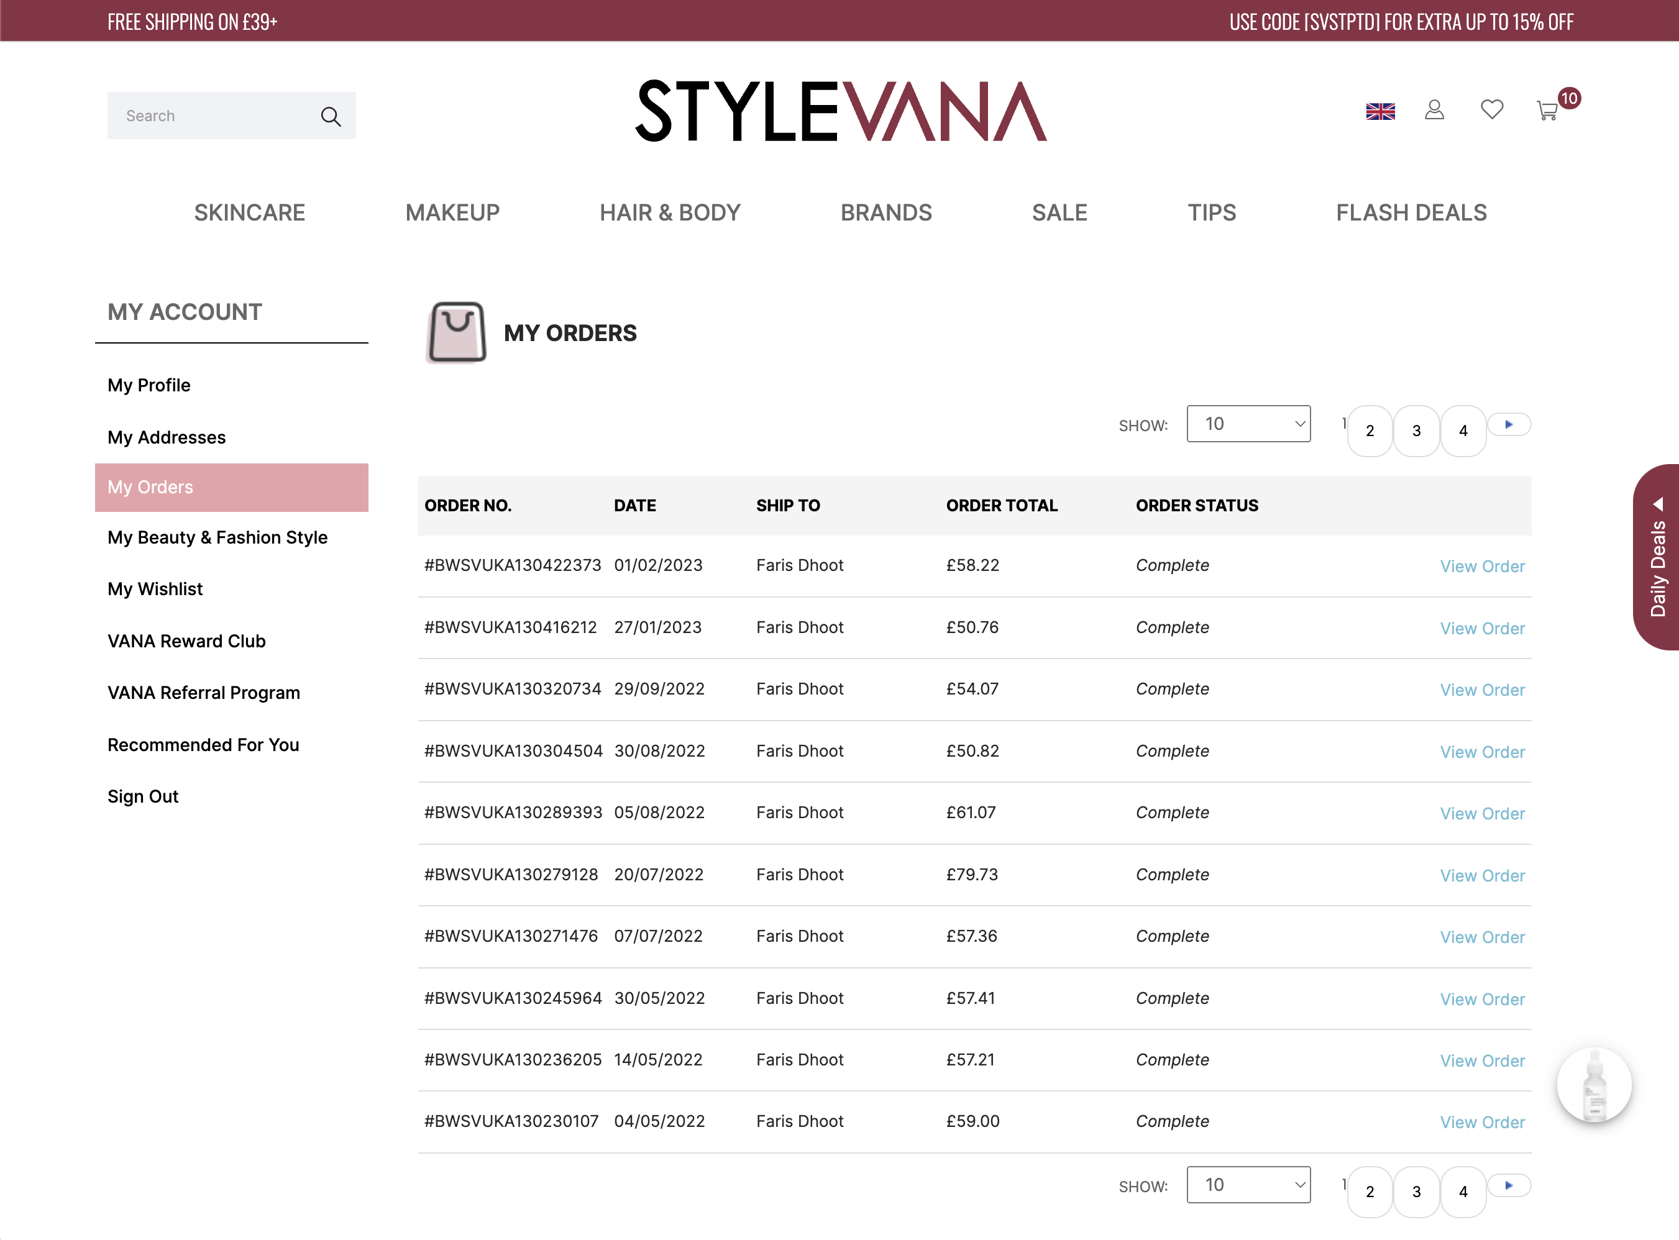
Task: Expand the Daily Deals side tab
Action: click(1657, 557)
